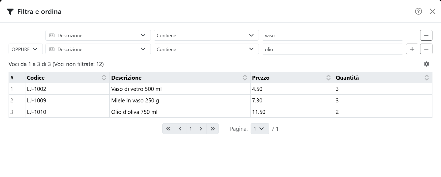Viewport: 441px width, 177px height.
Task: Select cell with code LJ-1009
Action: (x=67, y=101)
